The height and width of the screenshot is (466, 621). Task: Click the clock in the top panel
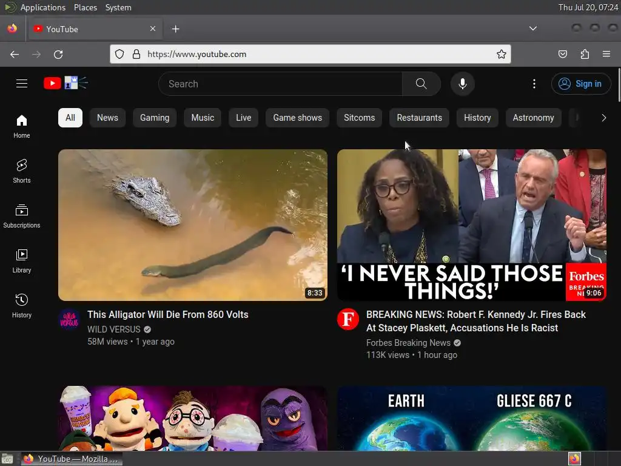coord(588,7)
